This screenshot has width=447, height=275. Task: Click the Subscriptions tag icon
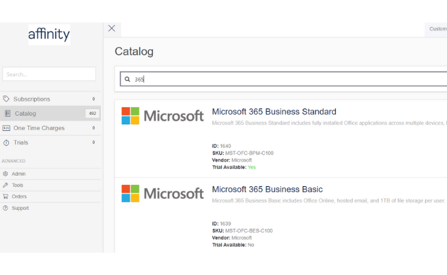(6, 99)
